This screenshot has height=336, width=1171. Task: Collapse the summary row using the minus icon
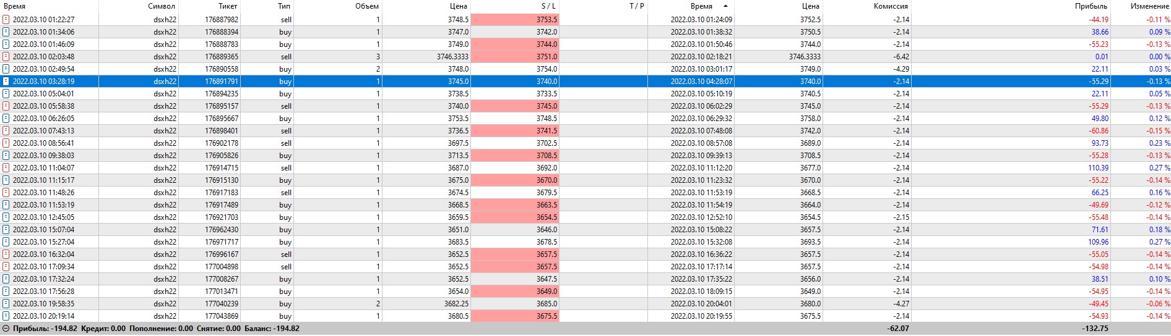pos(6,329)
